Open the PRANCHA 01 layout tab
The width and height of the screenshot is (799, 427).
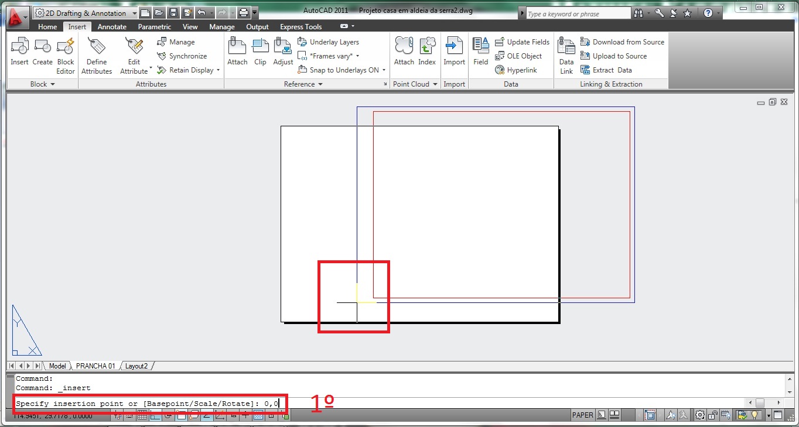(x=95, y=366)
